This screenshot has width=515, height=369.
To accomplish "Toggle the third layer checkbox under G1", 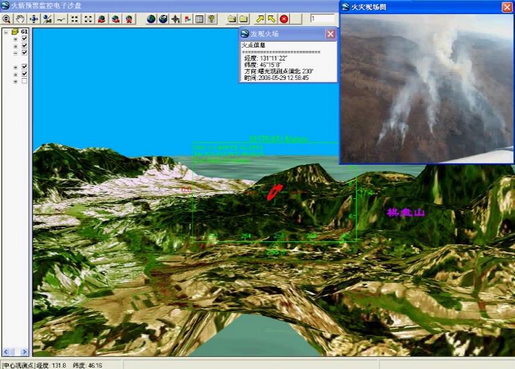I will pyautogui.click(x=25, y=52).
